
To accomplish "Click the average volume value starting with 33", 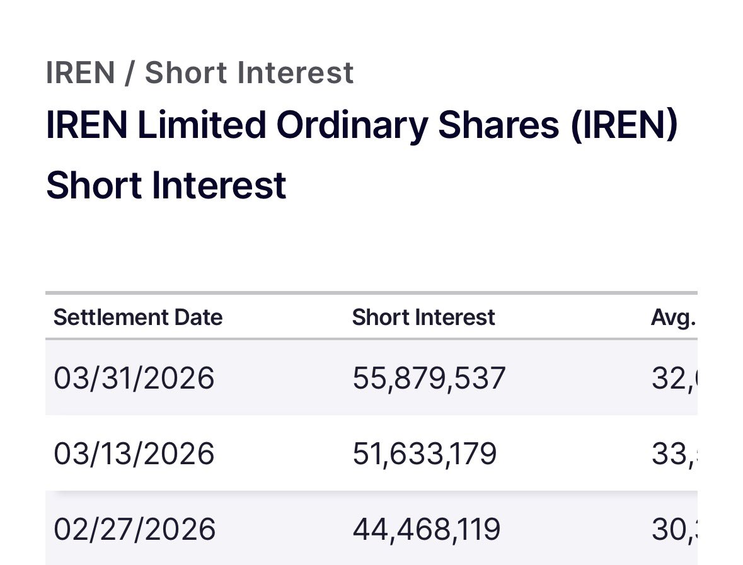I will [674, 454].
